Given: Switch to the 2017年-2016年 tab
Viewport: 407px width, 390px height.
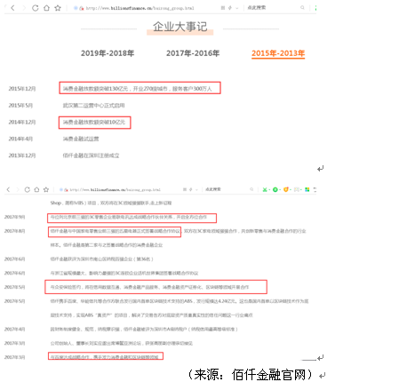Looking at the screenshot, I should coord(193,53).
